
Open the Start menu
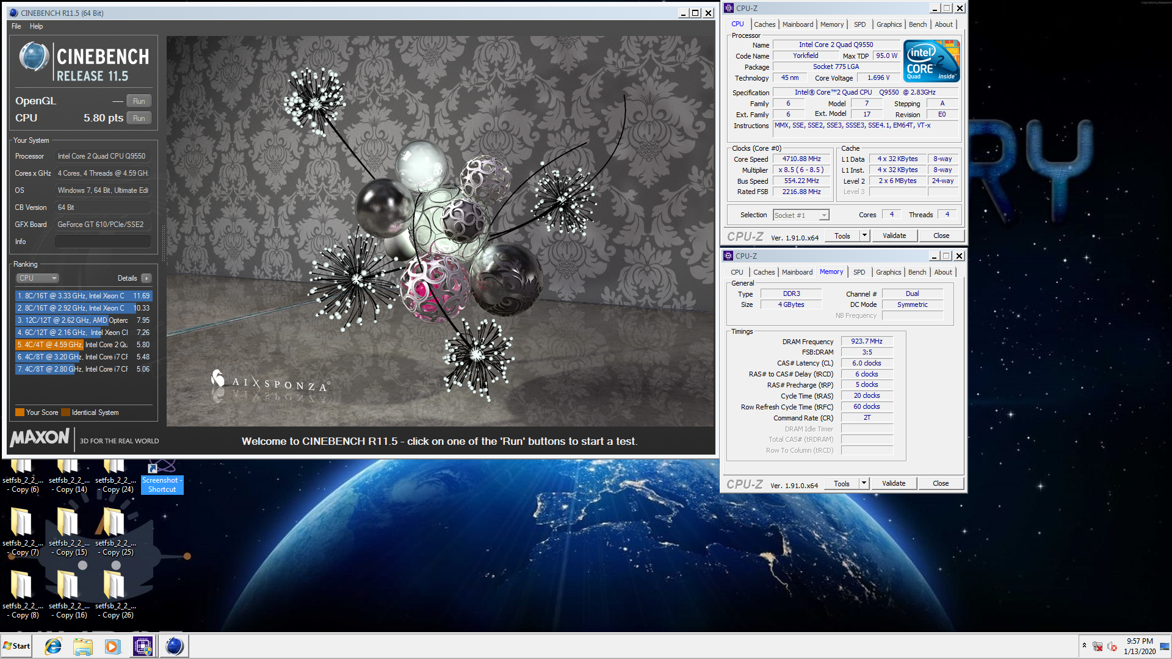[16, 646]
